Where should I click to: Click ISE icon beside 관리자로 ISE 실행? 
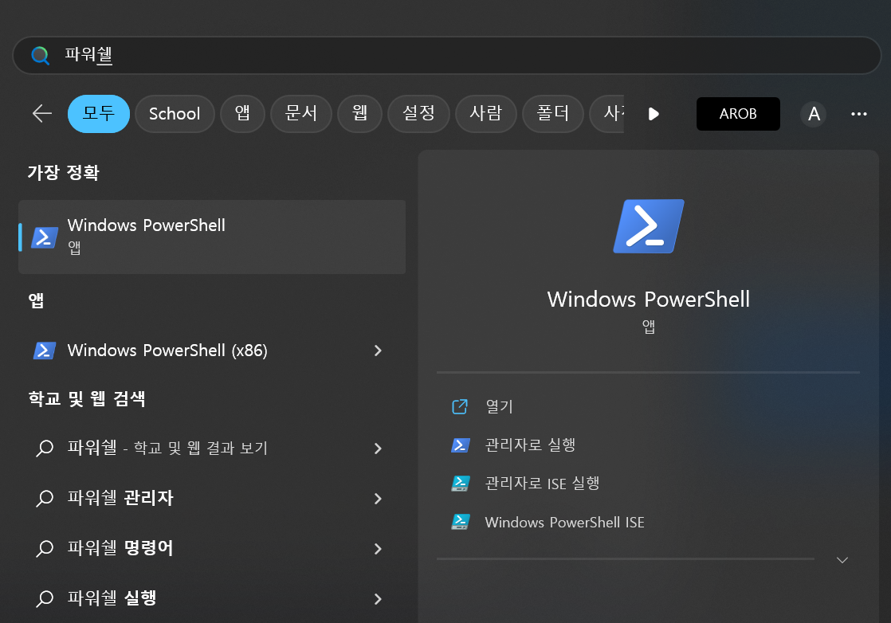tap(461, 484)
